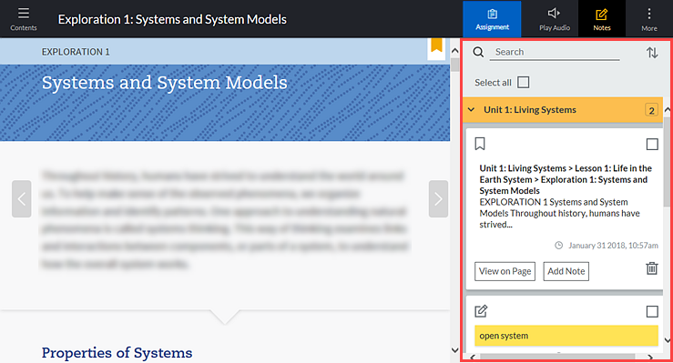Click the search magnifier icon in Notes
This screenshot has width=673, height=363.
(x=478, y=52)
